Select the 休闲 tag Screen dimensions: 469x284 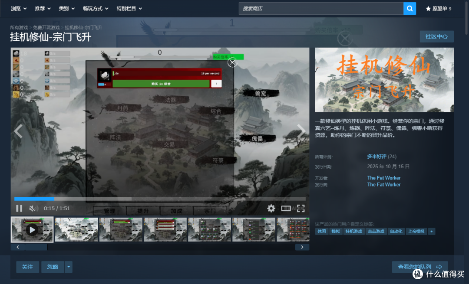pyautogui.click(x=321, y=232)
